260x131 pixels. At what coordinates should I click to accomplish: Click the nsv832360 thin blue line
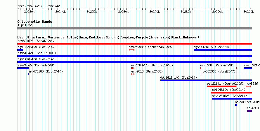pyautogui.click(x=226, y=74)
